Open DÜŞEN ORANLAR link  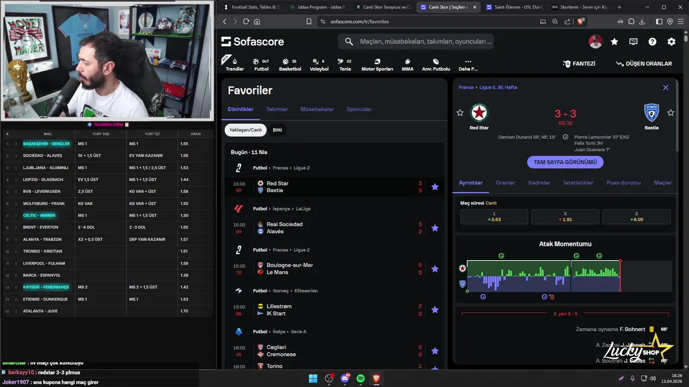[x=644, y=63]
